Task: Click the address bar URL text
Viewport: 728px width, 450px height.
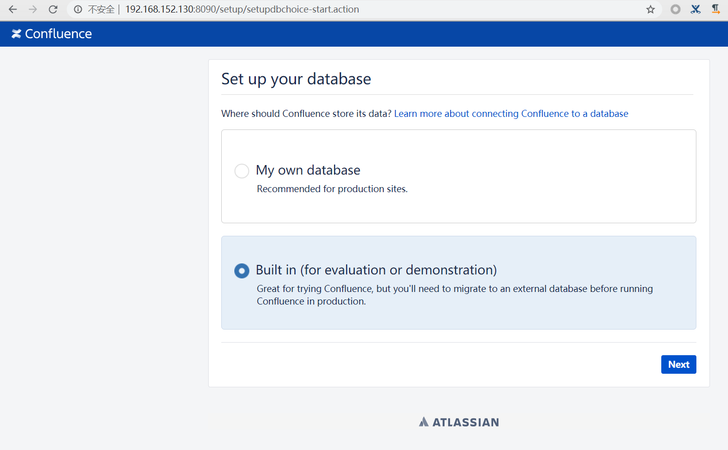Action: (242, 10)
